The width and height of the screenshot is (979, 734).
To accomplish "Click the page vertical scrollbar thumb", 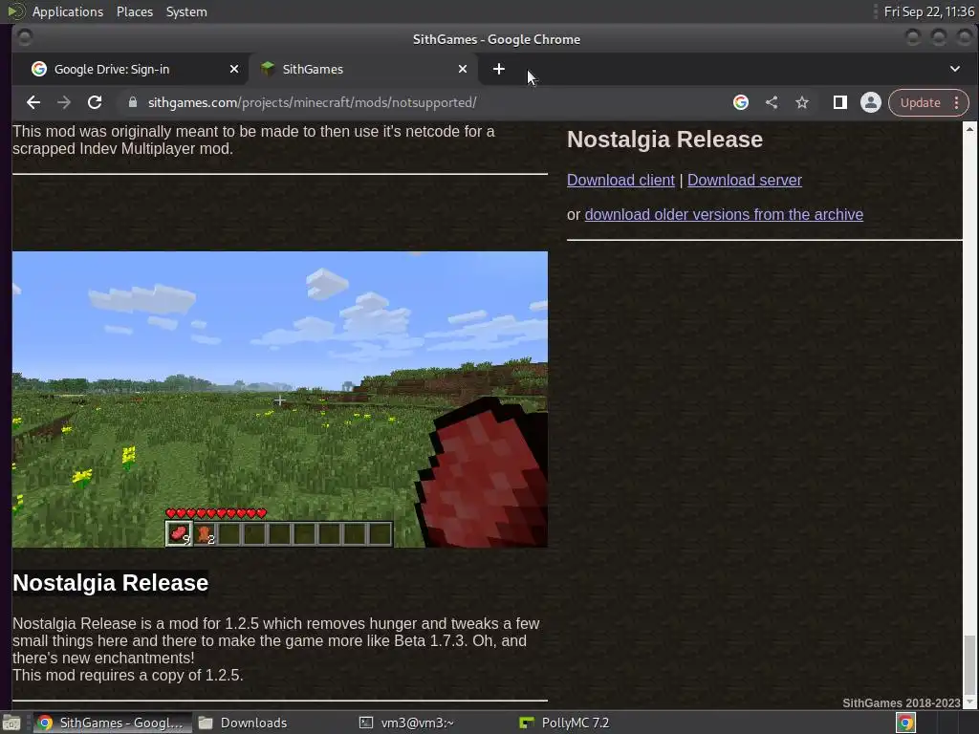I will (x=969, y=664).
